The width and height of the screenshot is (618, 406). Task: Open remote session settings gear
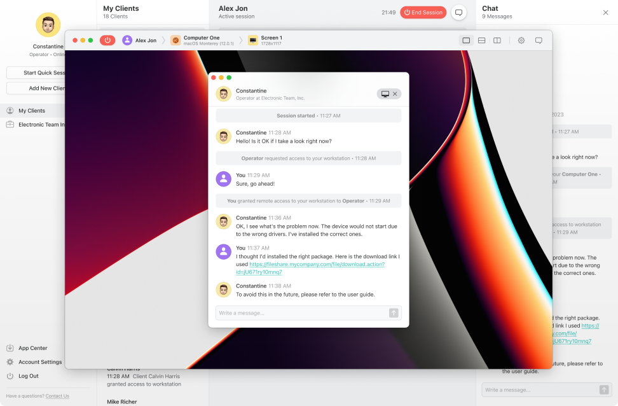[x=521, y=40]
